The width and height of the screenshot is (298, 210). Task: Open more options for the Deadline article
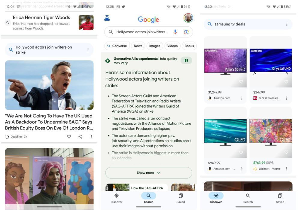coord(91,137)
